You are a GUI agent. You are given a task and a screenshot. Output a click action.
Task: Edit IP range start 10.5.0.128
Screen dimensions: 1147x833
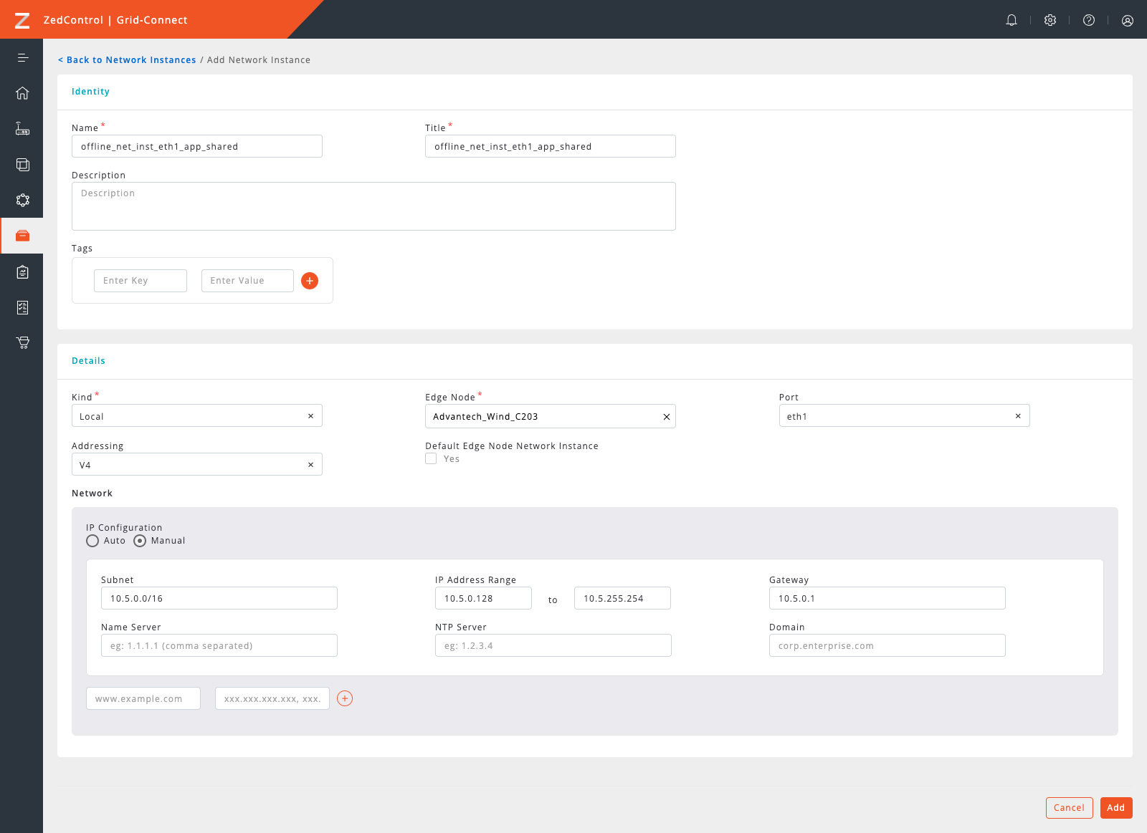click(x=483, y=598)
